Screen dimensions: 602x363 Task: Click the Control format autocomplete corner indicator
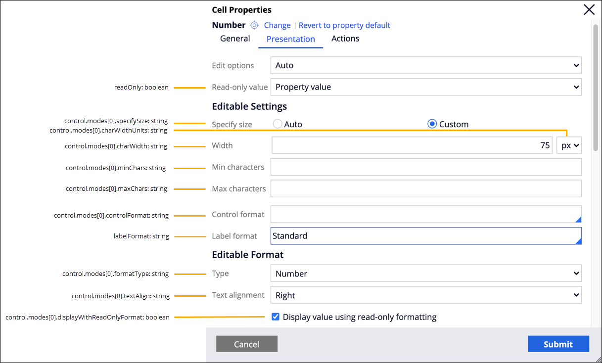point(578,220)
